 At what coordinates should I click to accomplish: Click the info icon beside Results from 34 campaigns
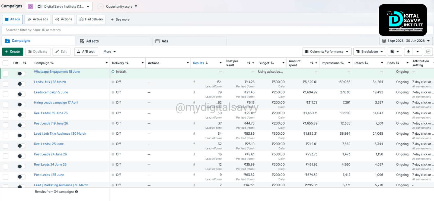point(76,192)
